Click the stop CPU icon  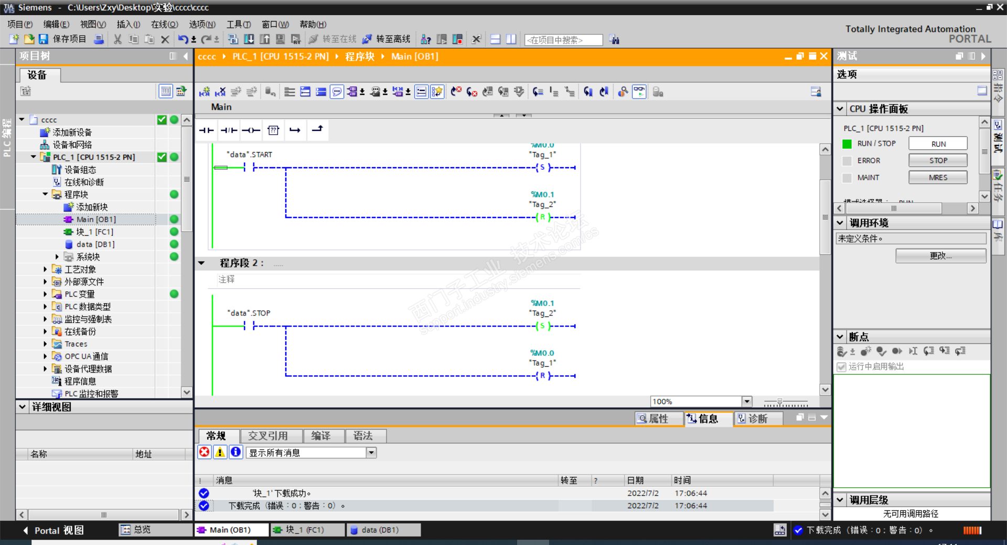457,39
